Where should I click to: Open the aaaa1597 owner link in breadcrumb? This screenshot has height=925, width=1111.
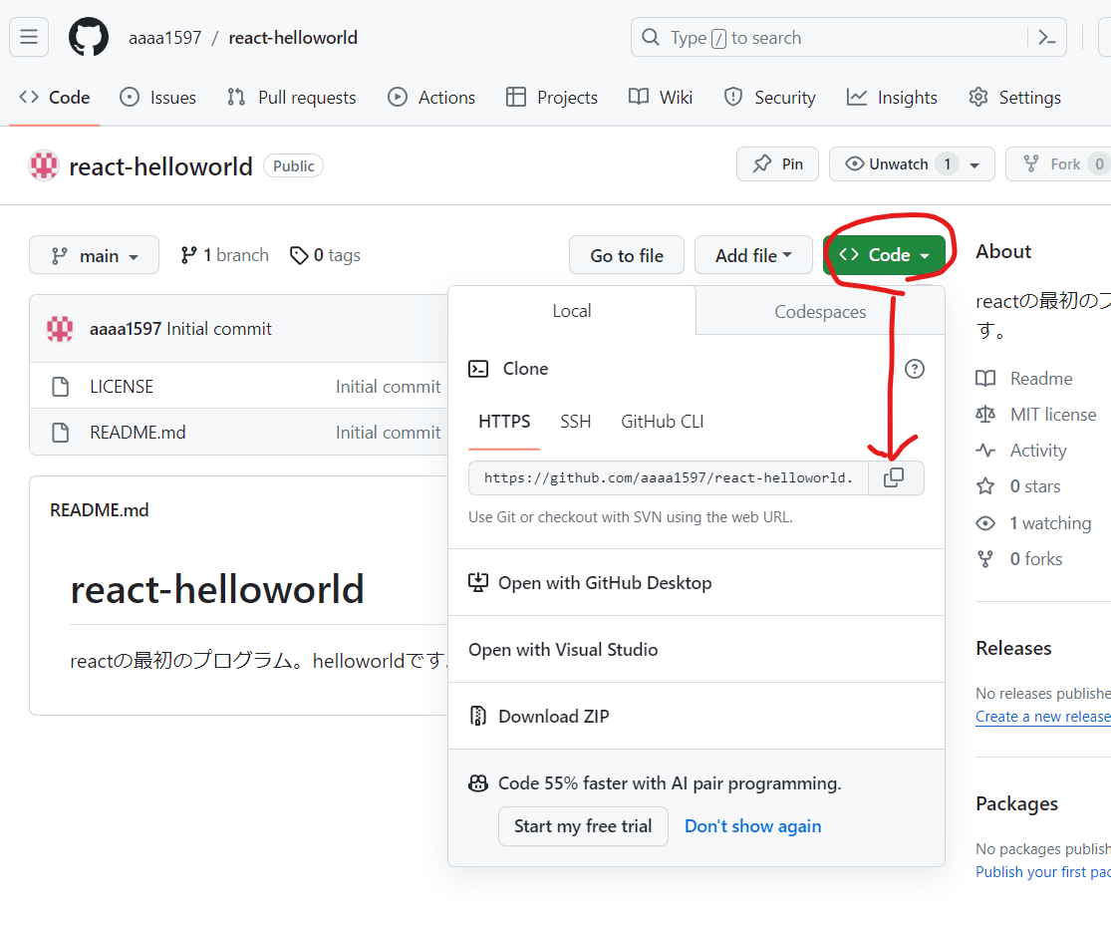pos(165,38)
